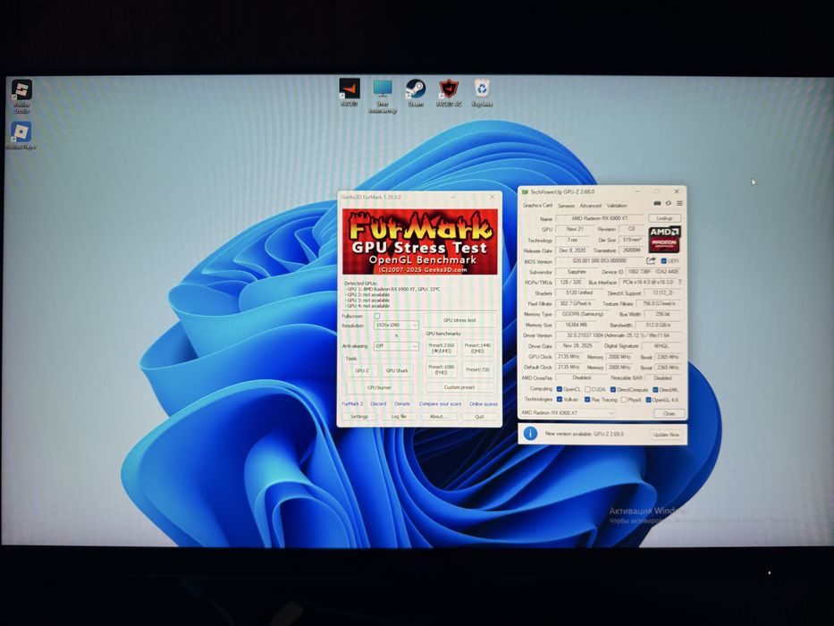
Task: Toggle the OpenGL 4.6 checkbox
Action: 648,400
